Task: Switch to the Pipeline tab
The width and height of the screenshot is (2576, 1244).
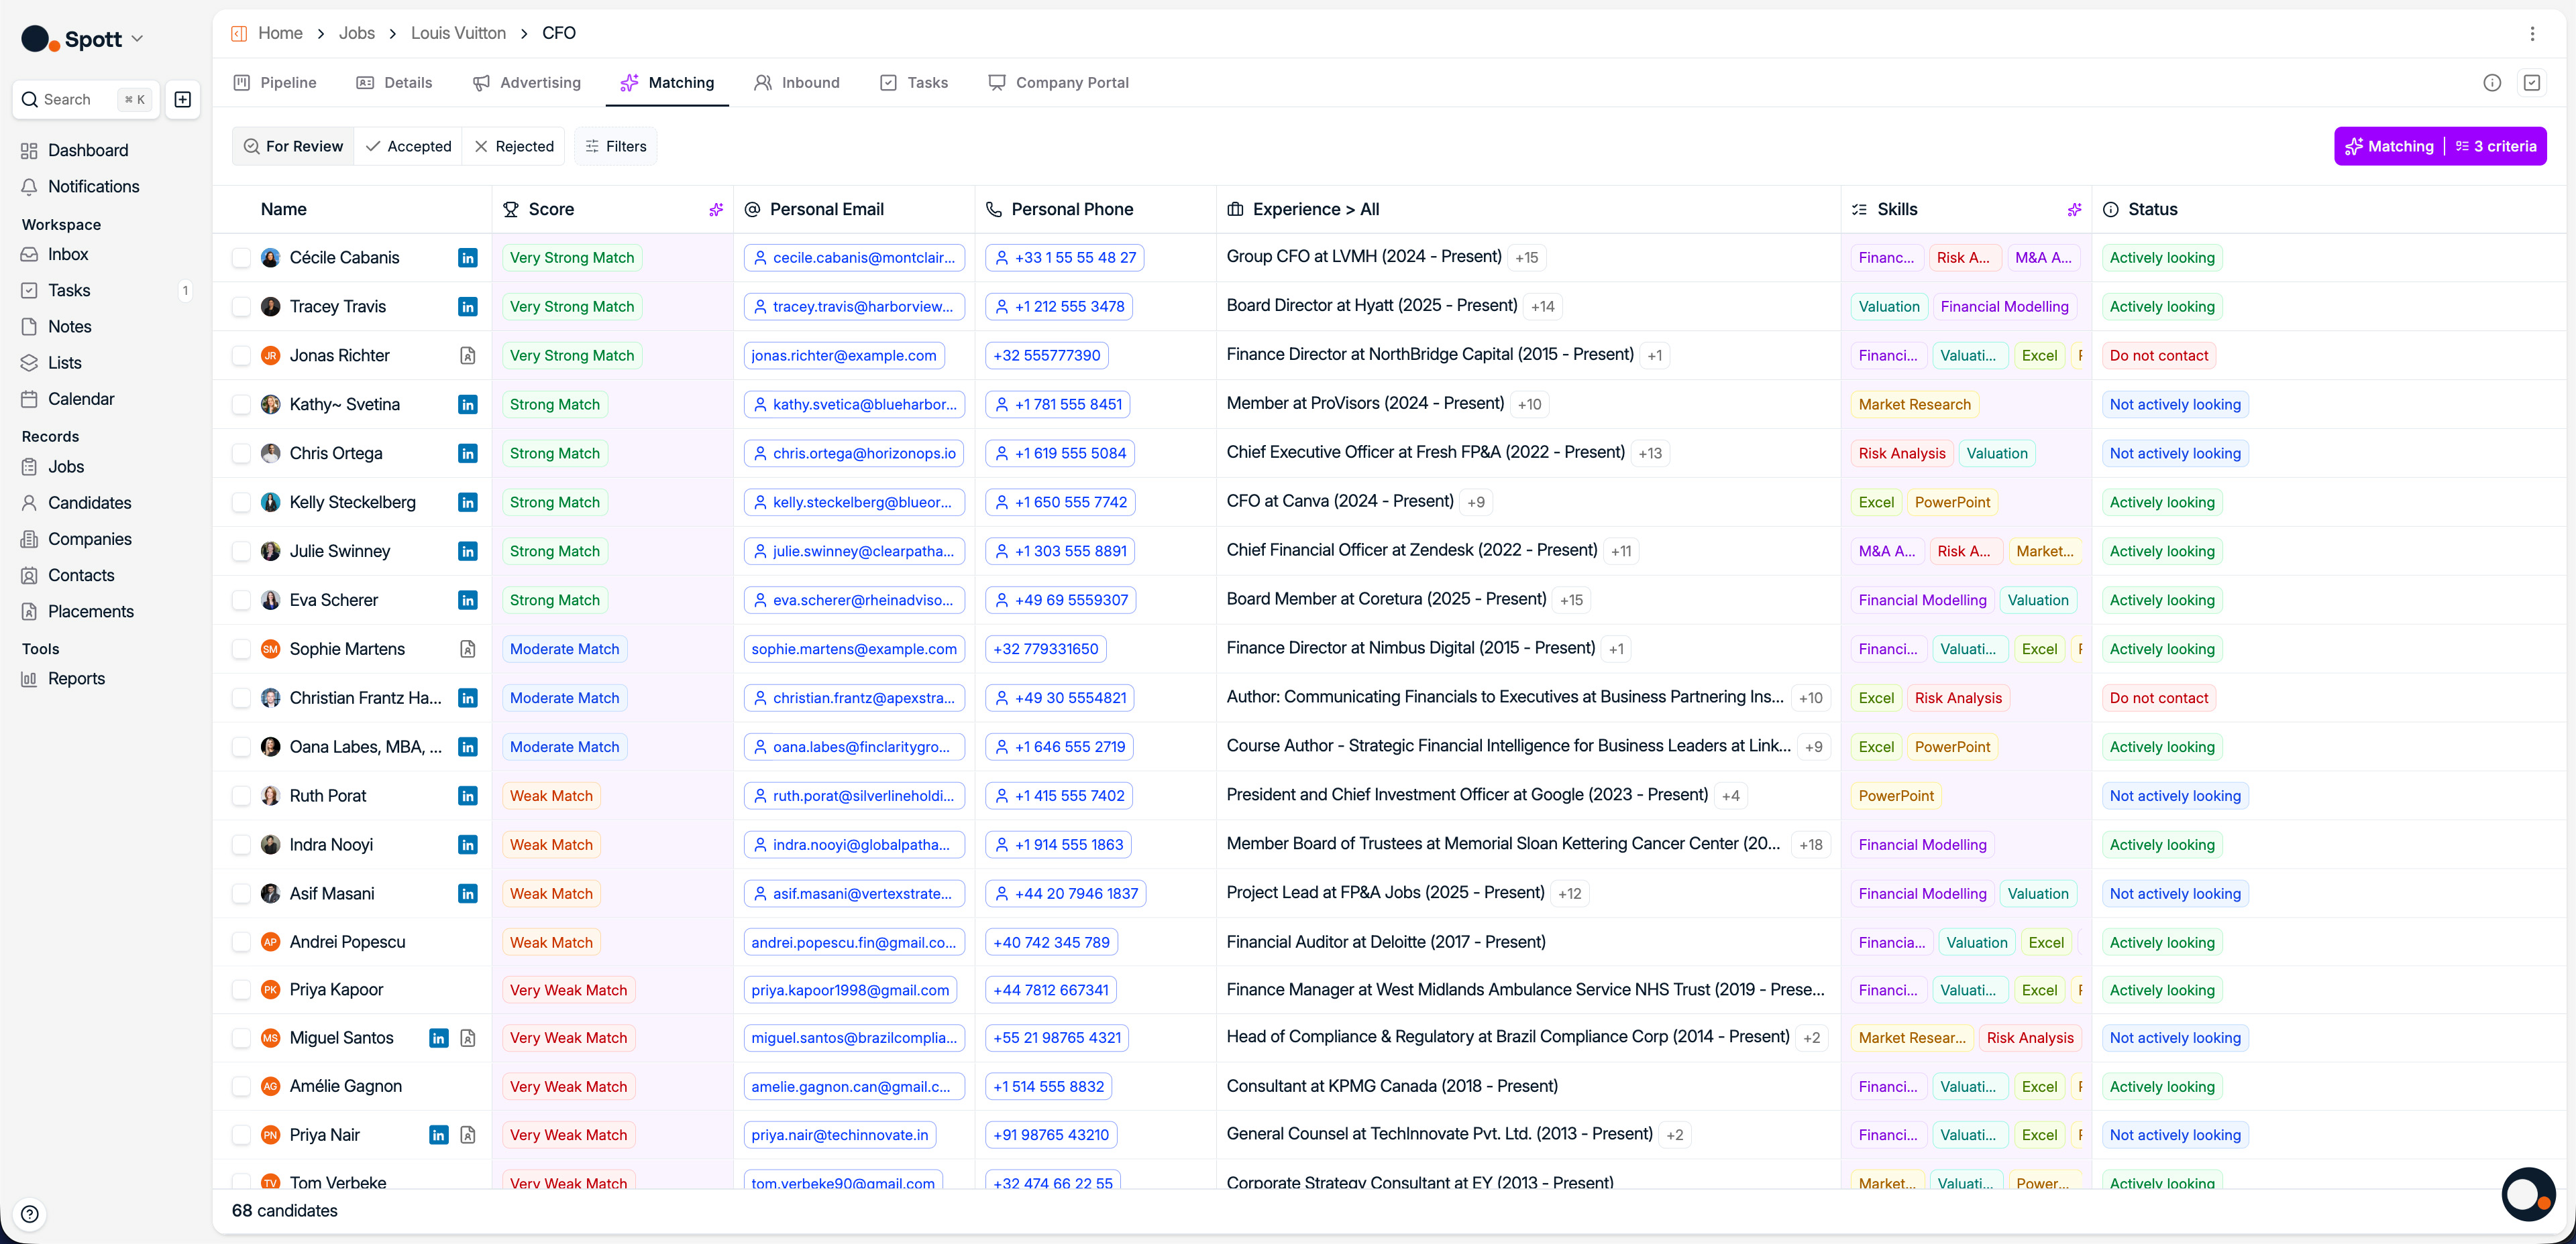Action: tap(275, 82)
